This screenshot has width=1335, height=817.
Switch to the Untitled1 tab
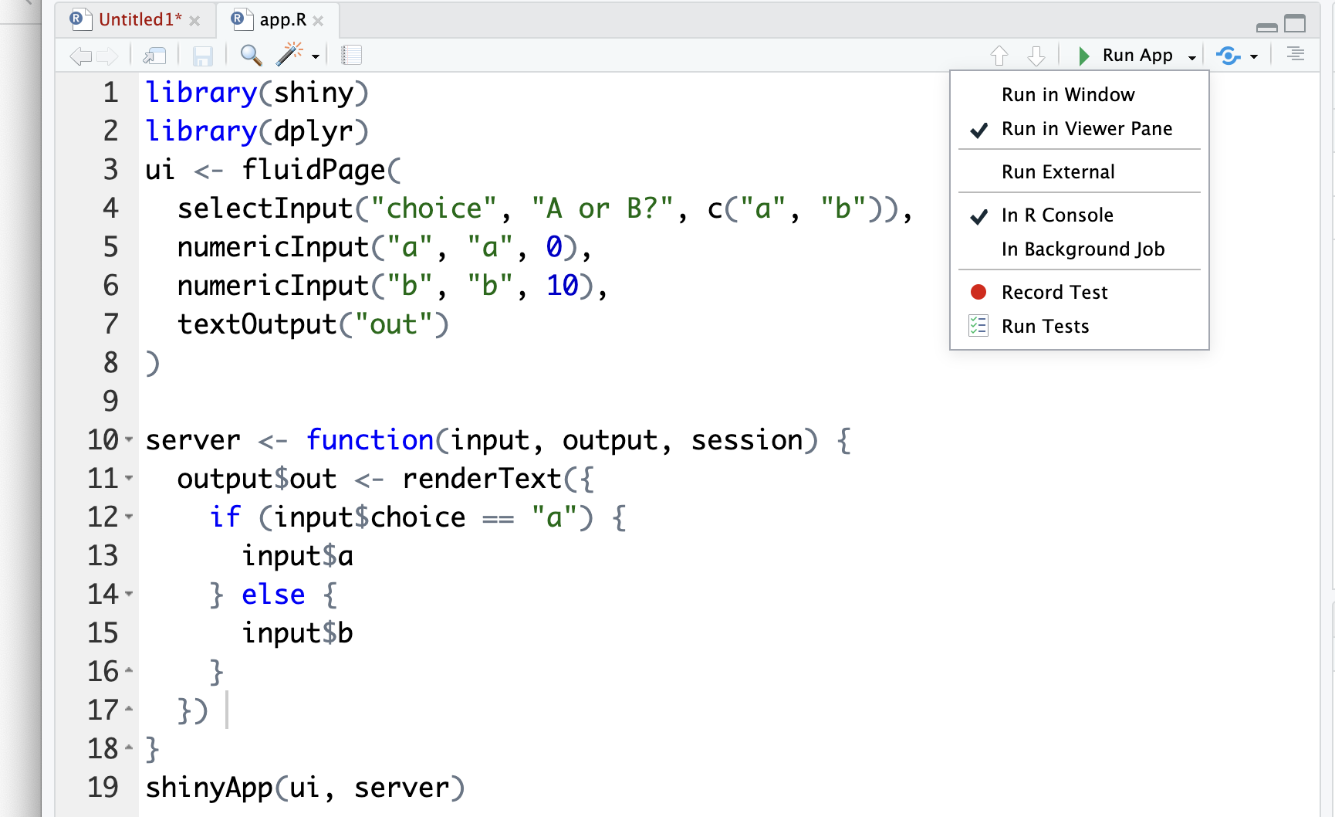tap(139, 20)
